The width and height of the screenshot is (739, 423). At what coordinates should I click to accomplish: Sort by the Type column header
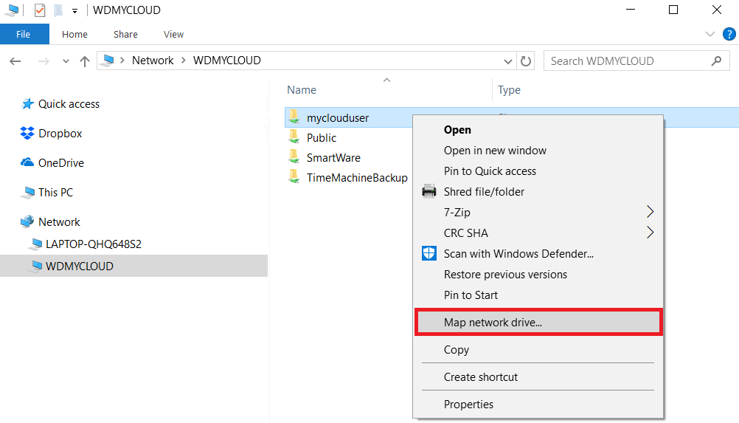[509, 89]
